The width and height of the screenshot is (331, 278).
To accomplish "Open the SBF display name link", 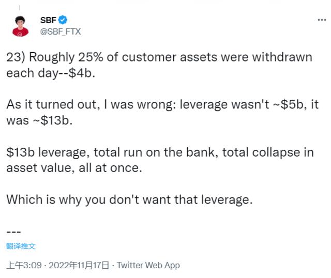I will (x=48, y=20).
